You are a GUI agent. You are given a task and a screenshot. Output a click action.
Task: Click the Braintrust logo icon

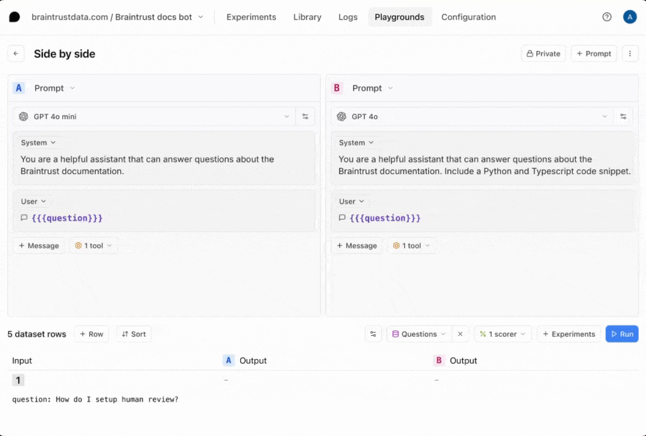(x=15, y=17)
